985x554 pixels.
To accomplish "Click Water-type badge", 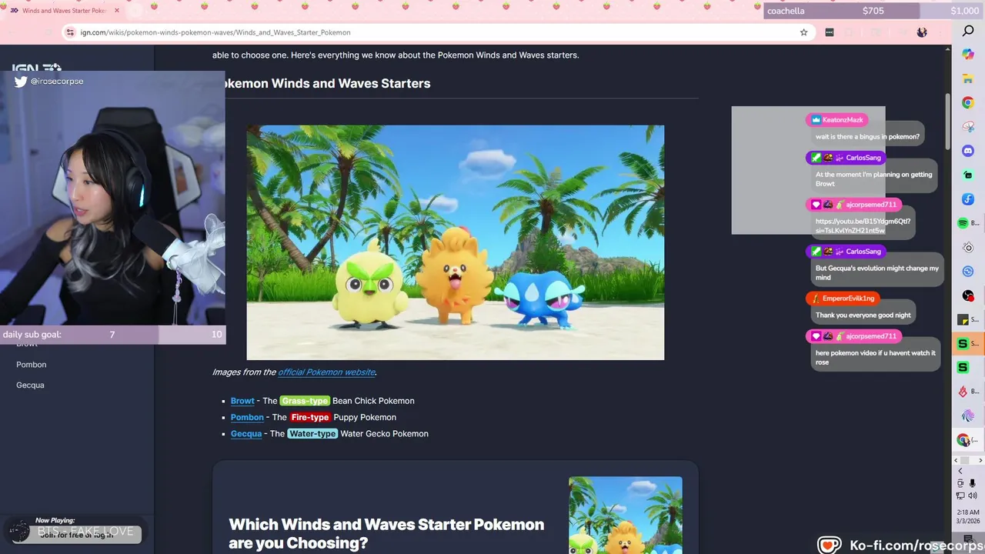I will click(312, 434).
